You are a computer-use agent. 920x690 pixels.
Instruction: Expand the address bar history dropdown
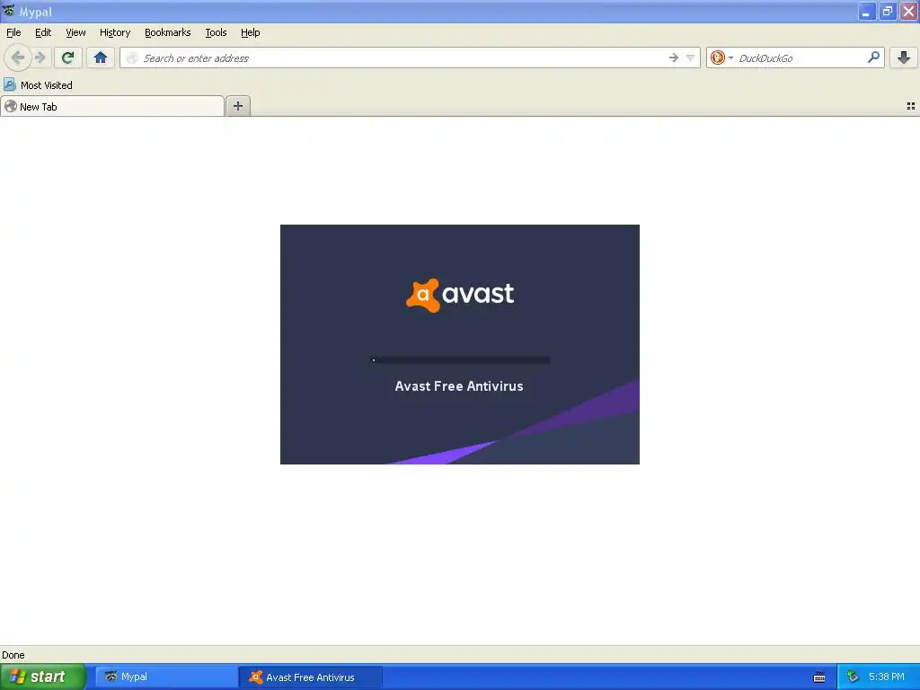[x=690, y=57]
